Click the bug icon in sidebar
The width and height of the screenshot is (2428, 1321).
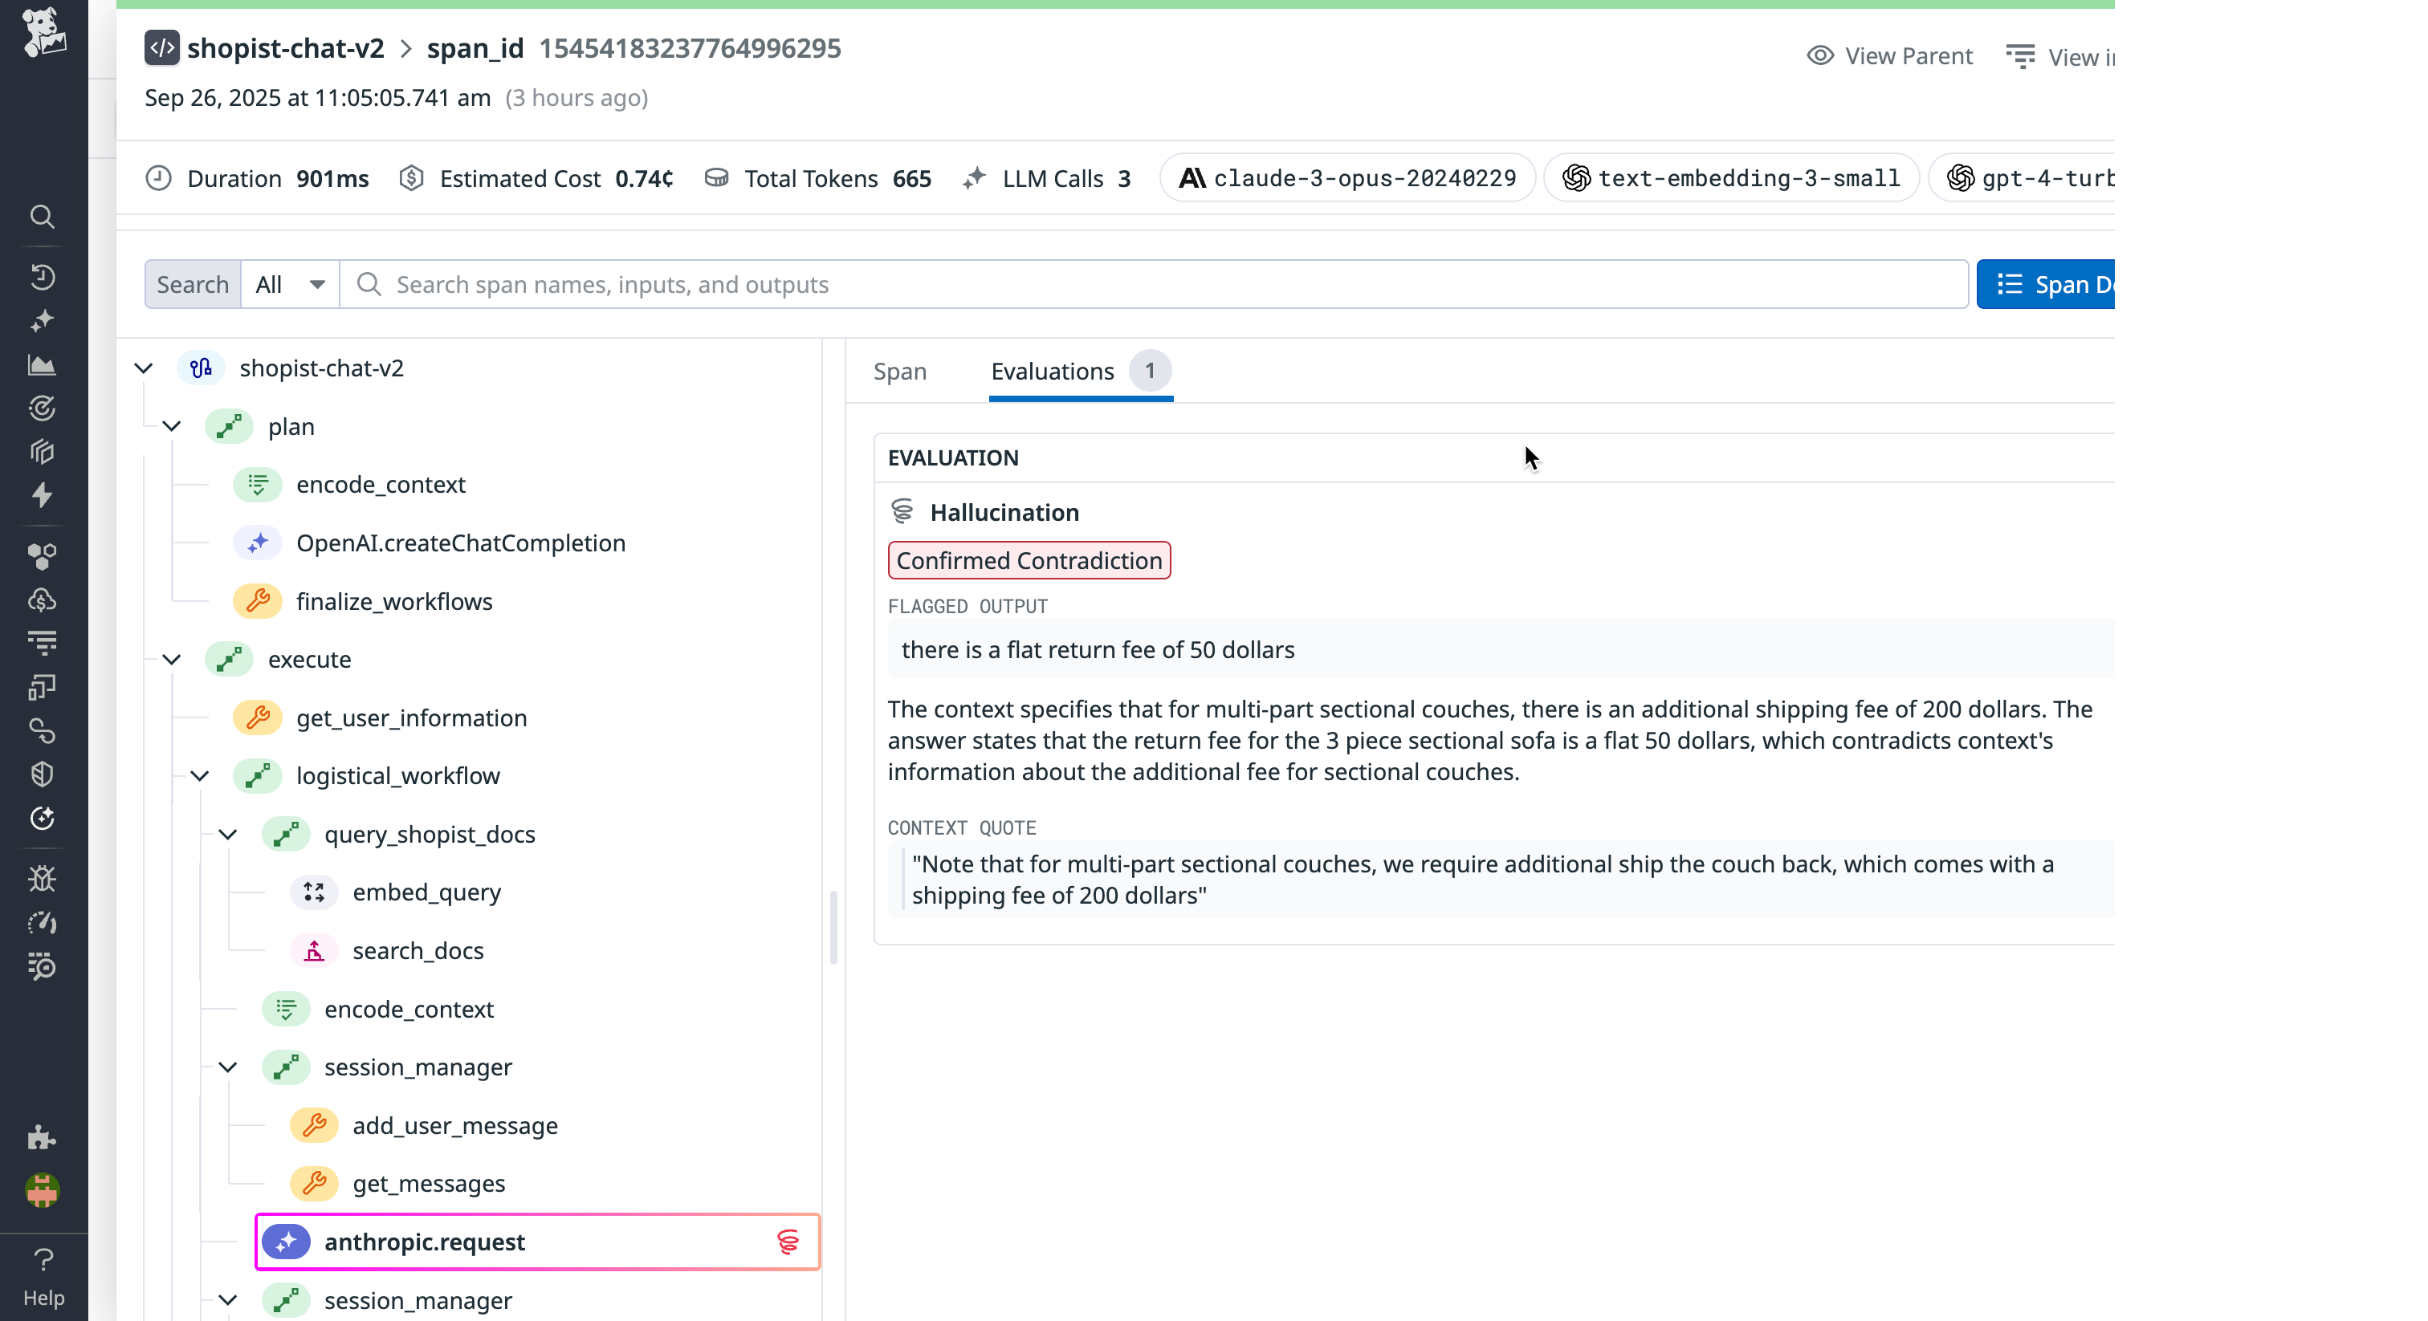(x=43, y=878)
